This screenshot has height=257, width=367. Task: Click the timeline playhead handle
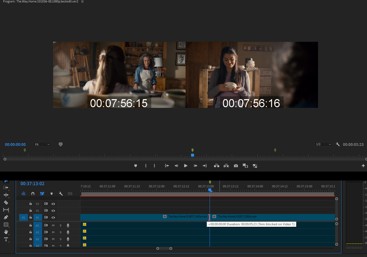point(210,190)
